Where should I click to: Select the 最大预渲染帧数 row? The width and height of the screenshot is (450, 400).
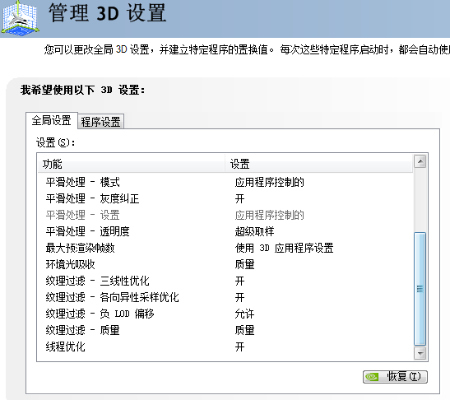225,248
